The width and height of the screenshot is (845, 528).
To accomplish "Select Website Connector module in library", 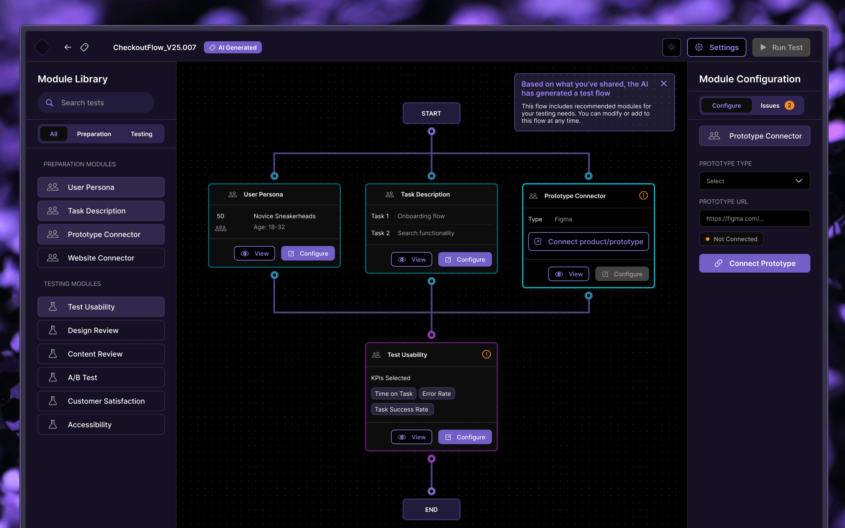I will click(x=101, y=258).
